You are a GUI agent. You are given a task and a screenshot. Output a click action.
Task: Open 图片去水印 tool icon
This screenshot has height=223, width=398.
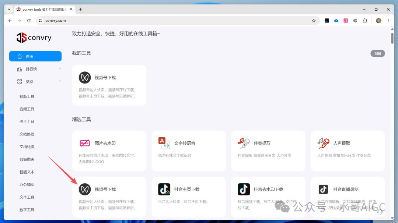[x=85, y=143]
